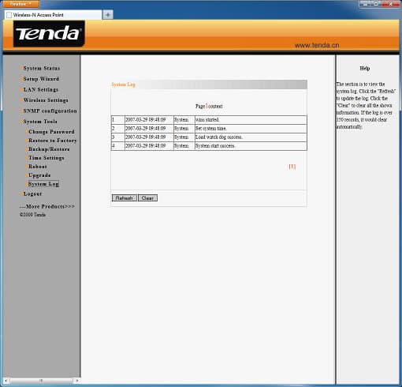This screenshot has width=402, height=387.
Task: Minimize the browser window
Action: point(365,4)
